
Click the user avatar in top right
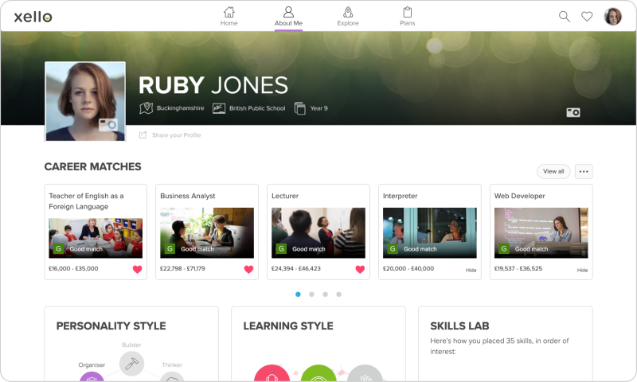coord(613,16)
